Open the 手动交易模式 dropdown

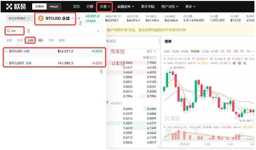click(x=19, y=18)
